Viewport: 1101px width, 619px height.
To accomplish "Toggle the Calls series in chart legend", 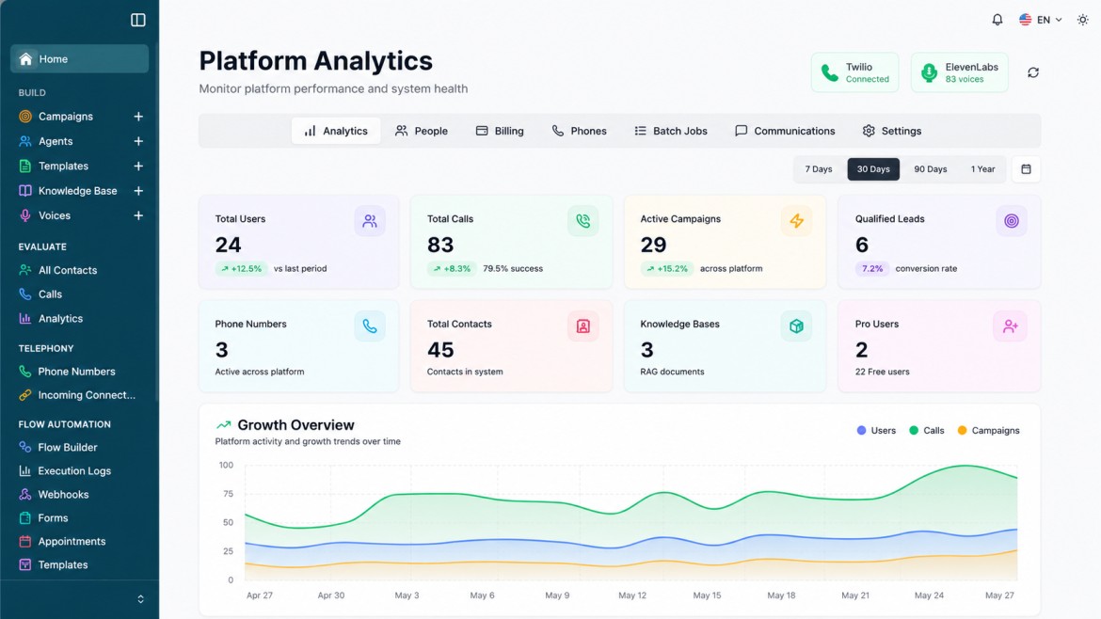I will [927, 430].
